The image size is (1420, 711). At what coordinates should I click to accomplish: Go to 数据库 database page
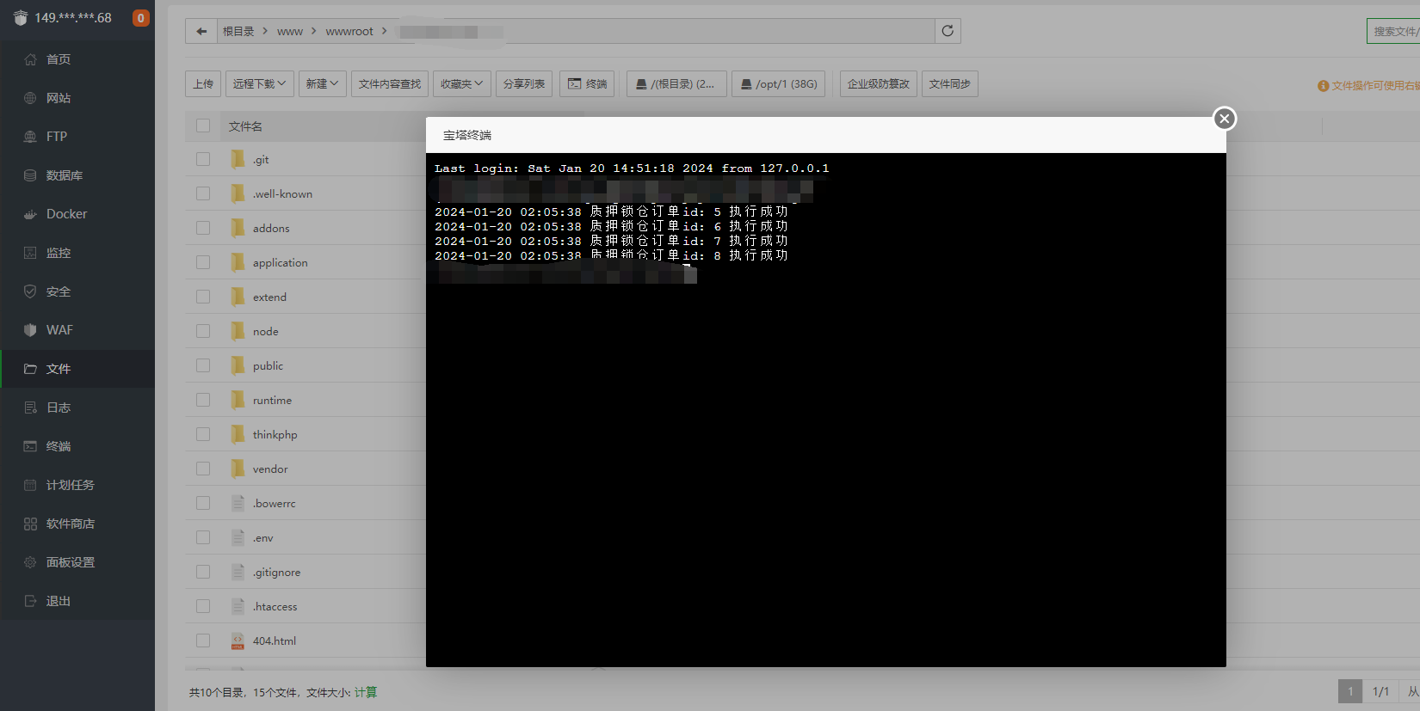coord(64,175)
